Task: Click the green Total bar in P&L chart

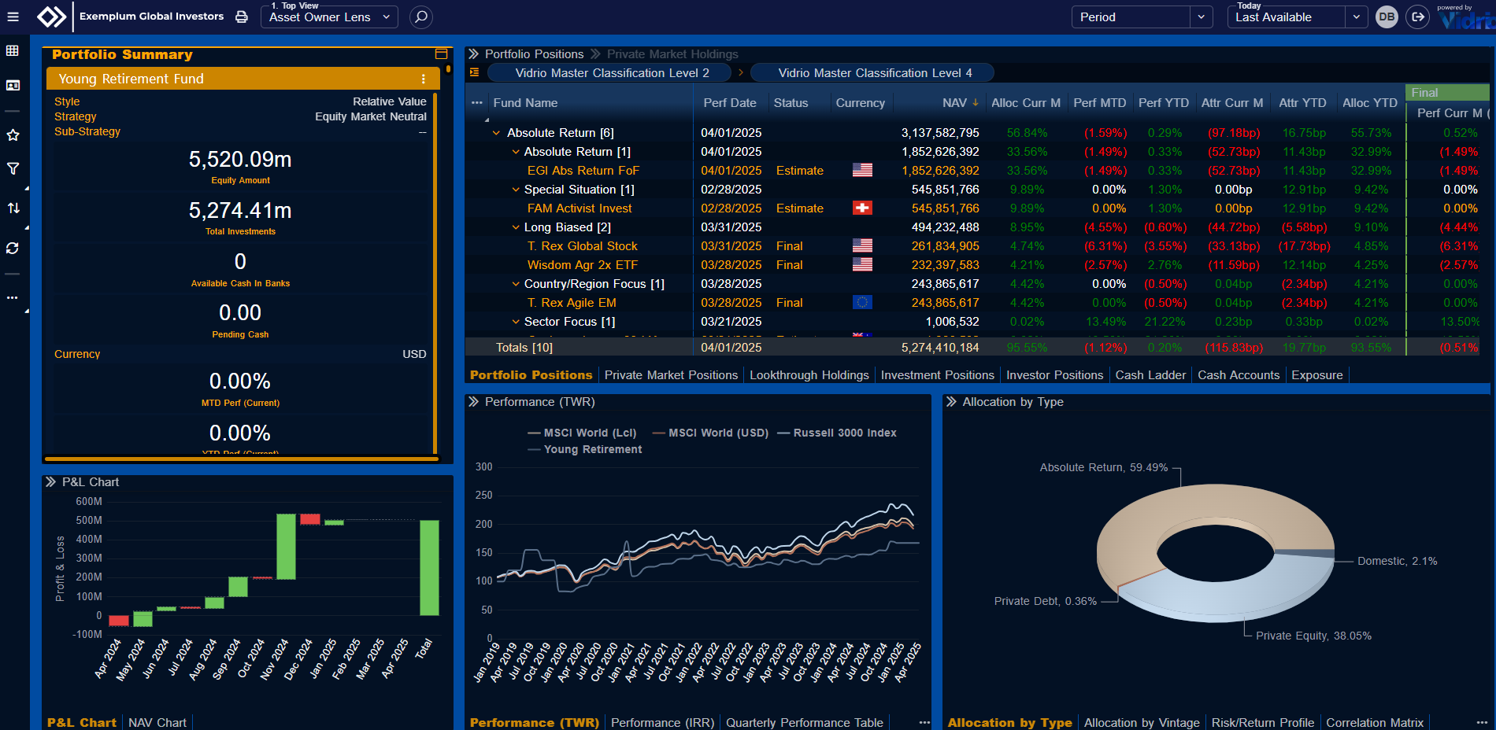Action: click(429, 568)
